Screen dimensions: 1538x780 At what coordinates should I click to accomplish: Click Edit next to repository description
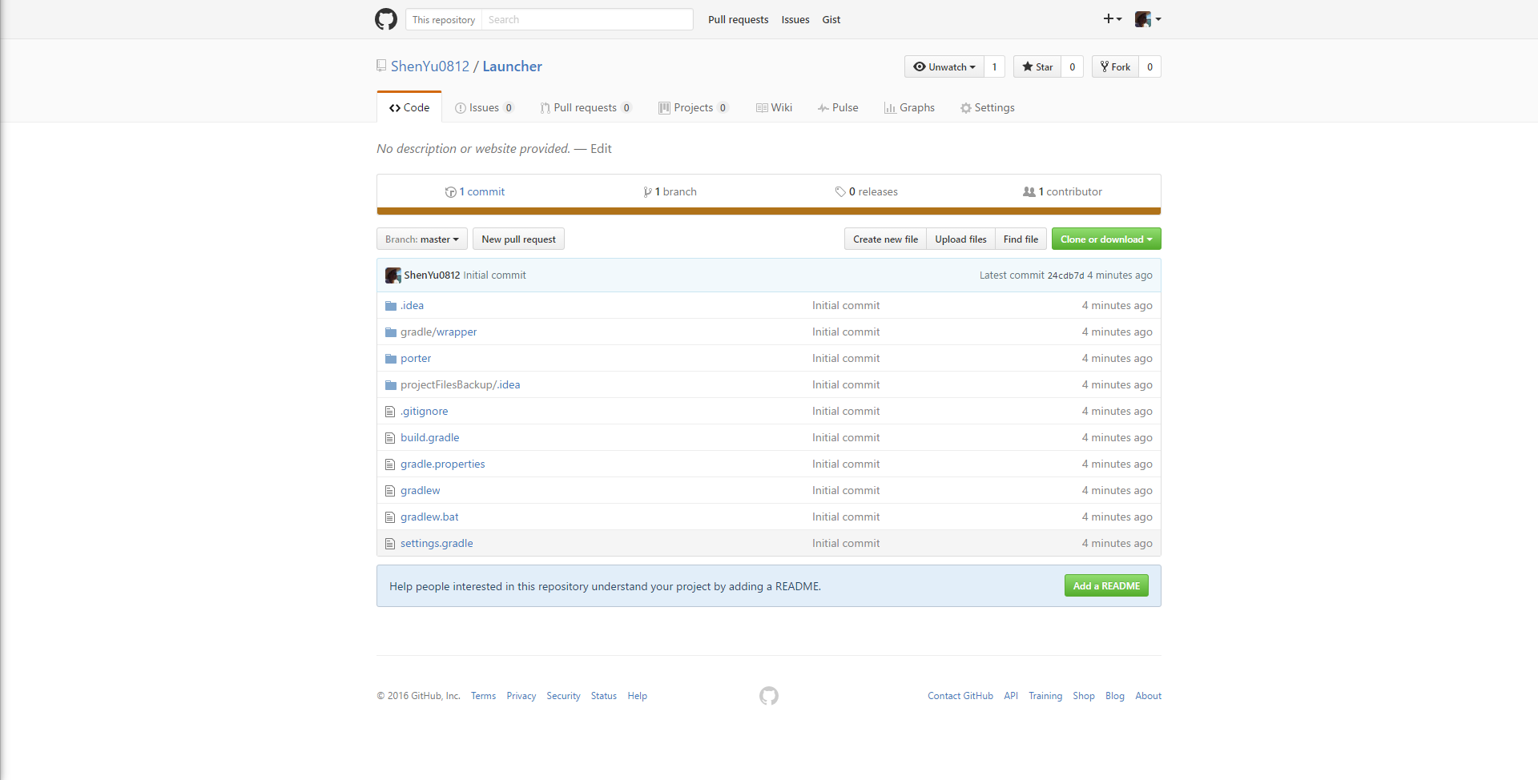(x=601, y=149)
